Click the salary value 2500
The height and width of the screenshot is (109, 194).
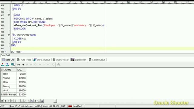pos(21,74)
